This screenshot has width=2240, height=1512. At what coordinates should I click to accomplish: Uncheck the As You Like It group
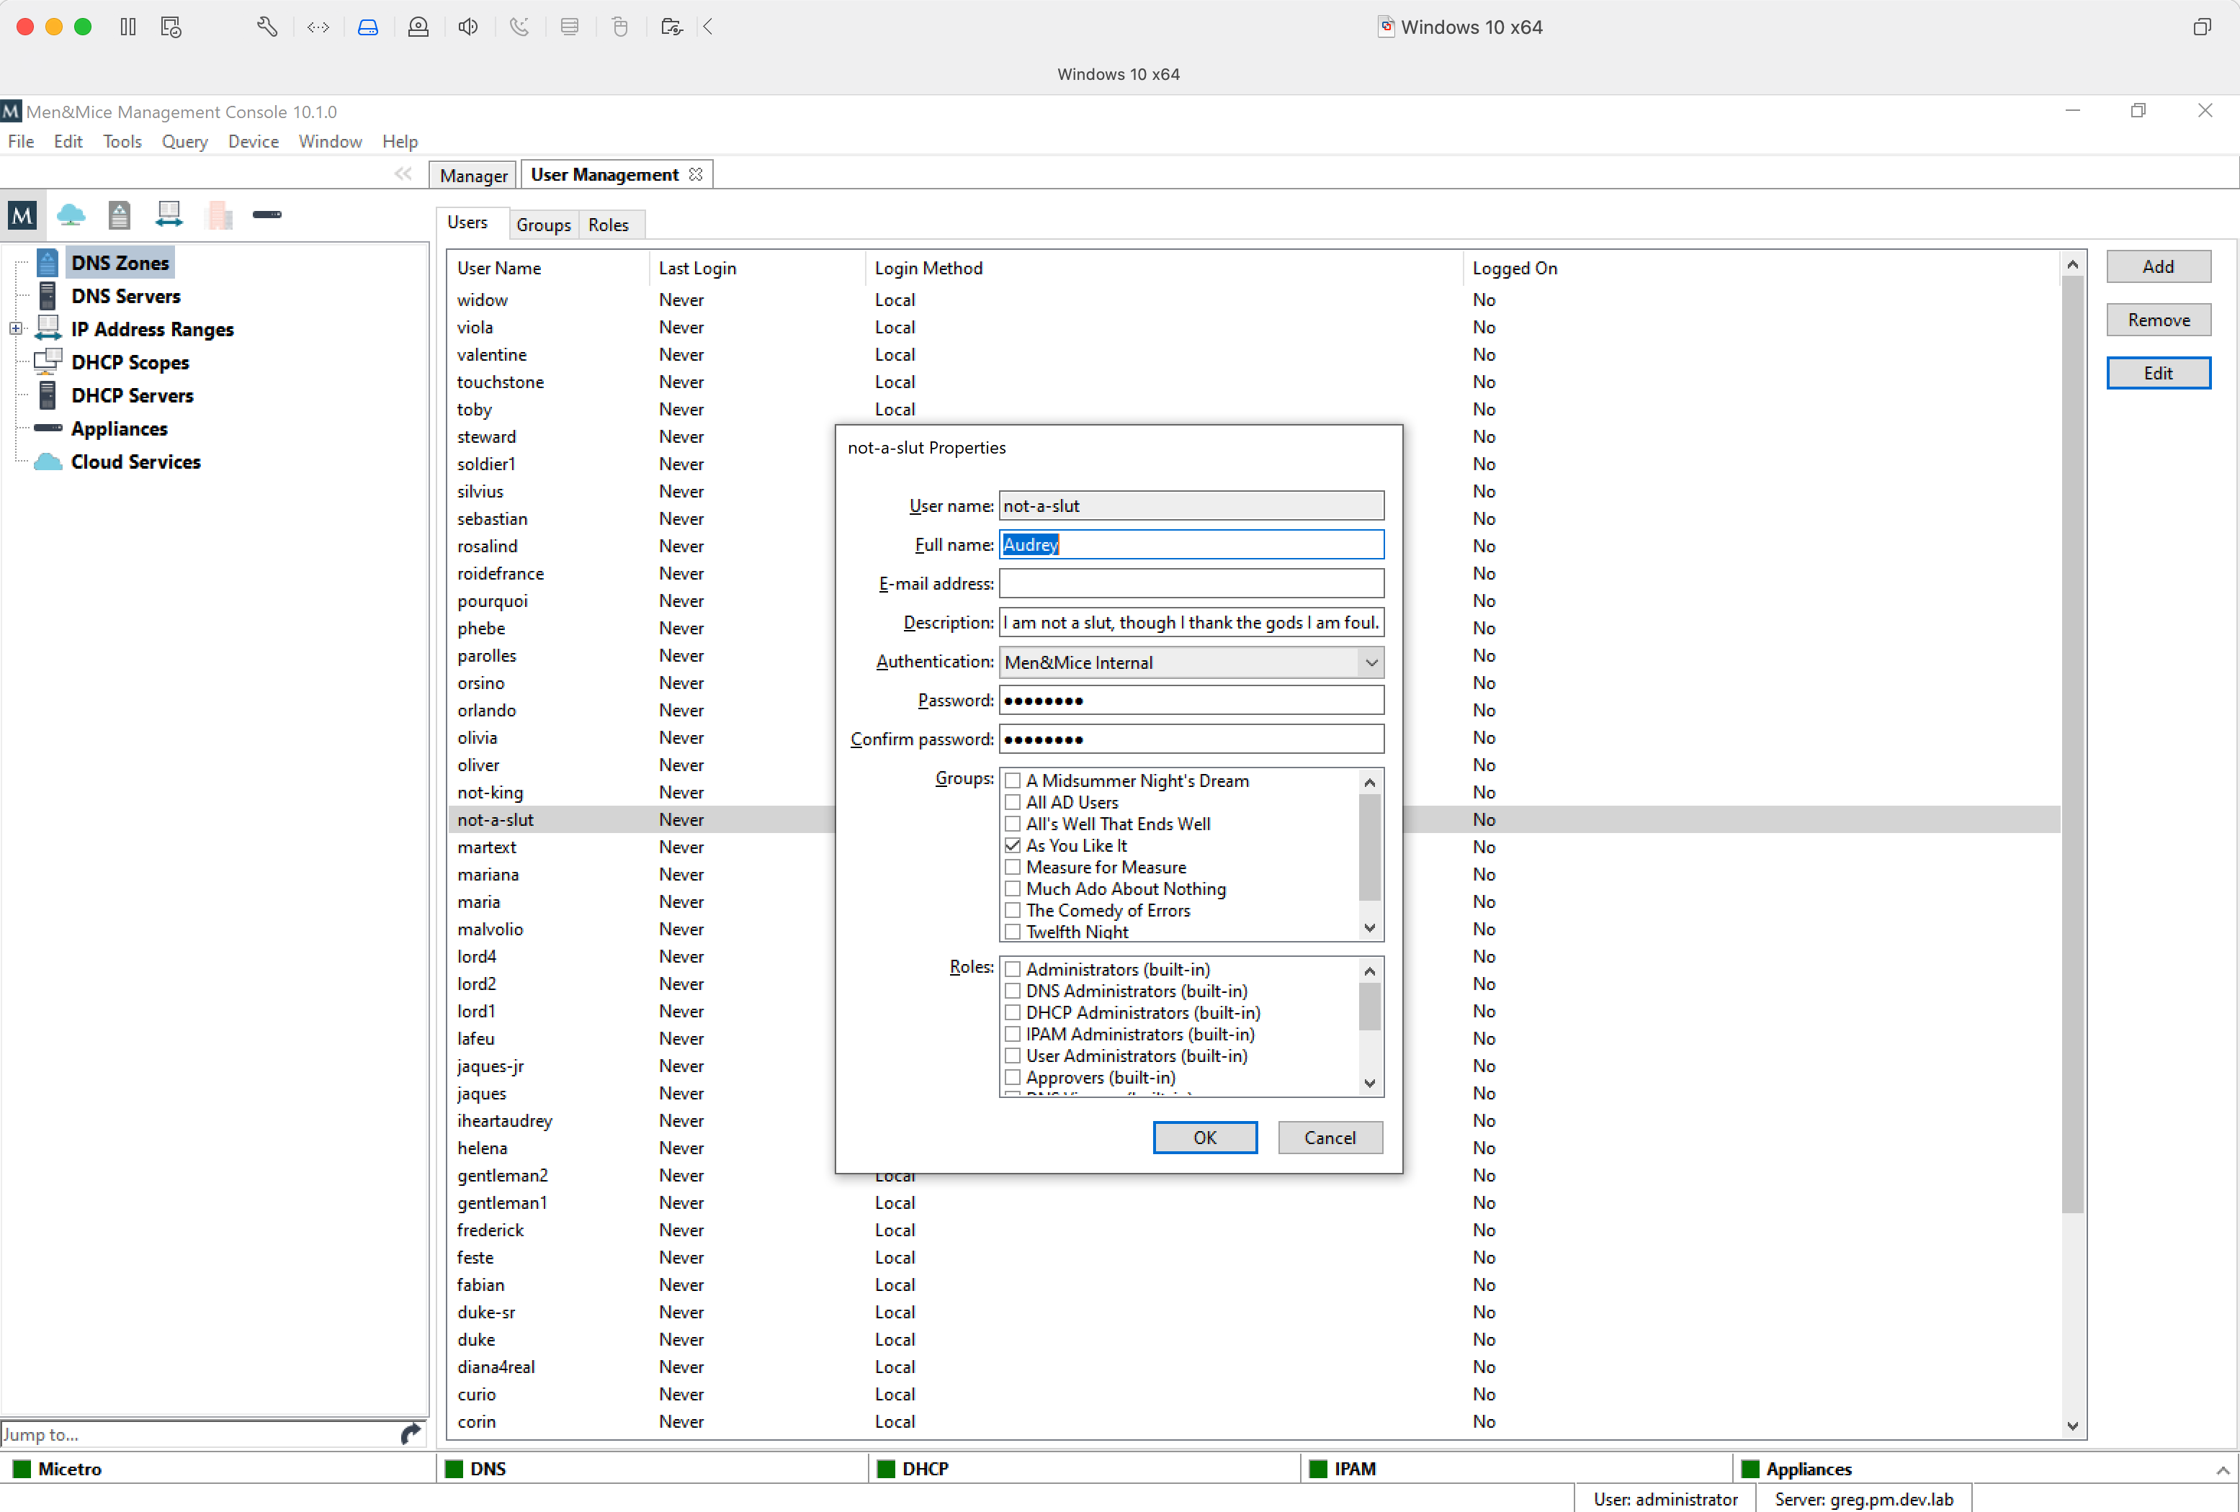tap(1012, 845)
